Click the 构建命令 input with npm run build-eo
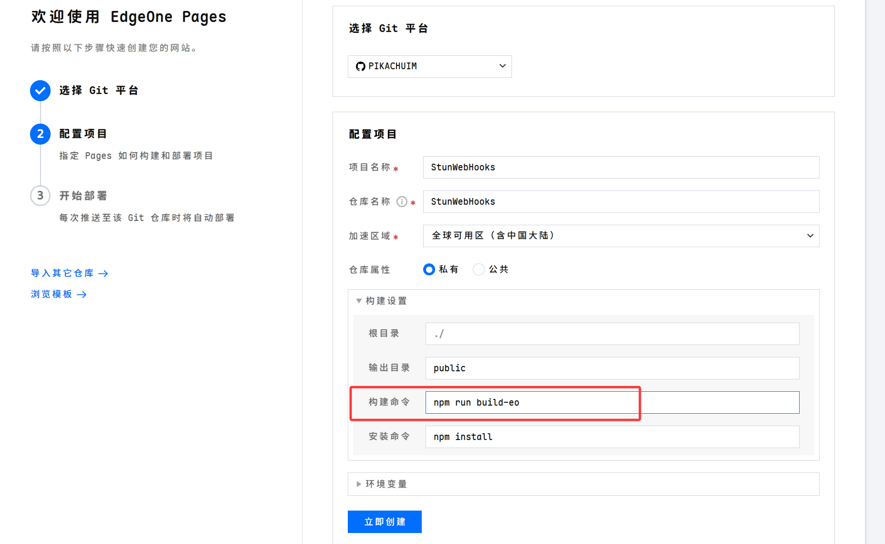The image size is (885, 544). coord(612,402)
